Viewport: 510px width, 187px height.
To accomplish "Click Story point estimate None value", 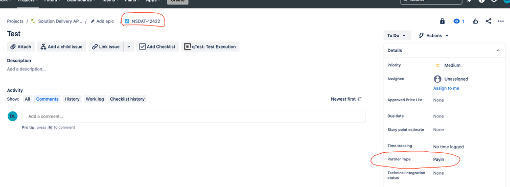I will [x=438, y=129].
